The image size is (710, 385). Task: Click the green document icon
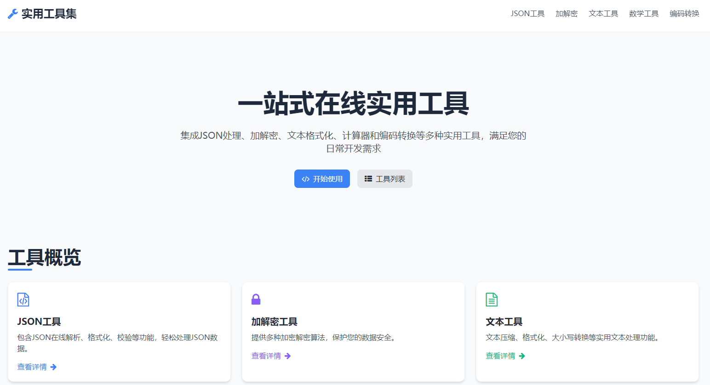pos(492,300)
